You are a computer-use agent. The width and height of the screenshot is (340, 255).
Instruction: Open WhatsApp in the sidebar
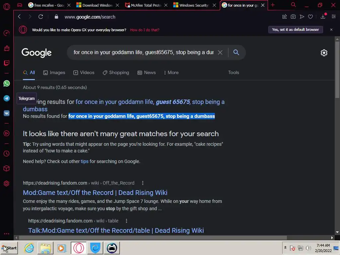coord(7,83)
